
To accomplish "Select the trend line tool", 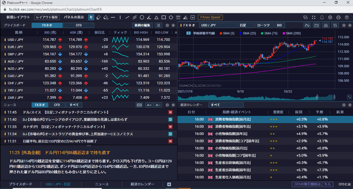I will tap(127, 17).
